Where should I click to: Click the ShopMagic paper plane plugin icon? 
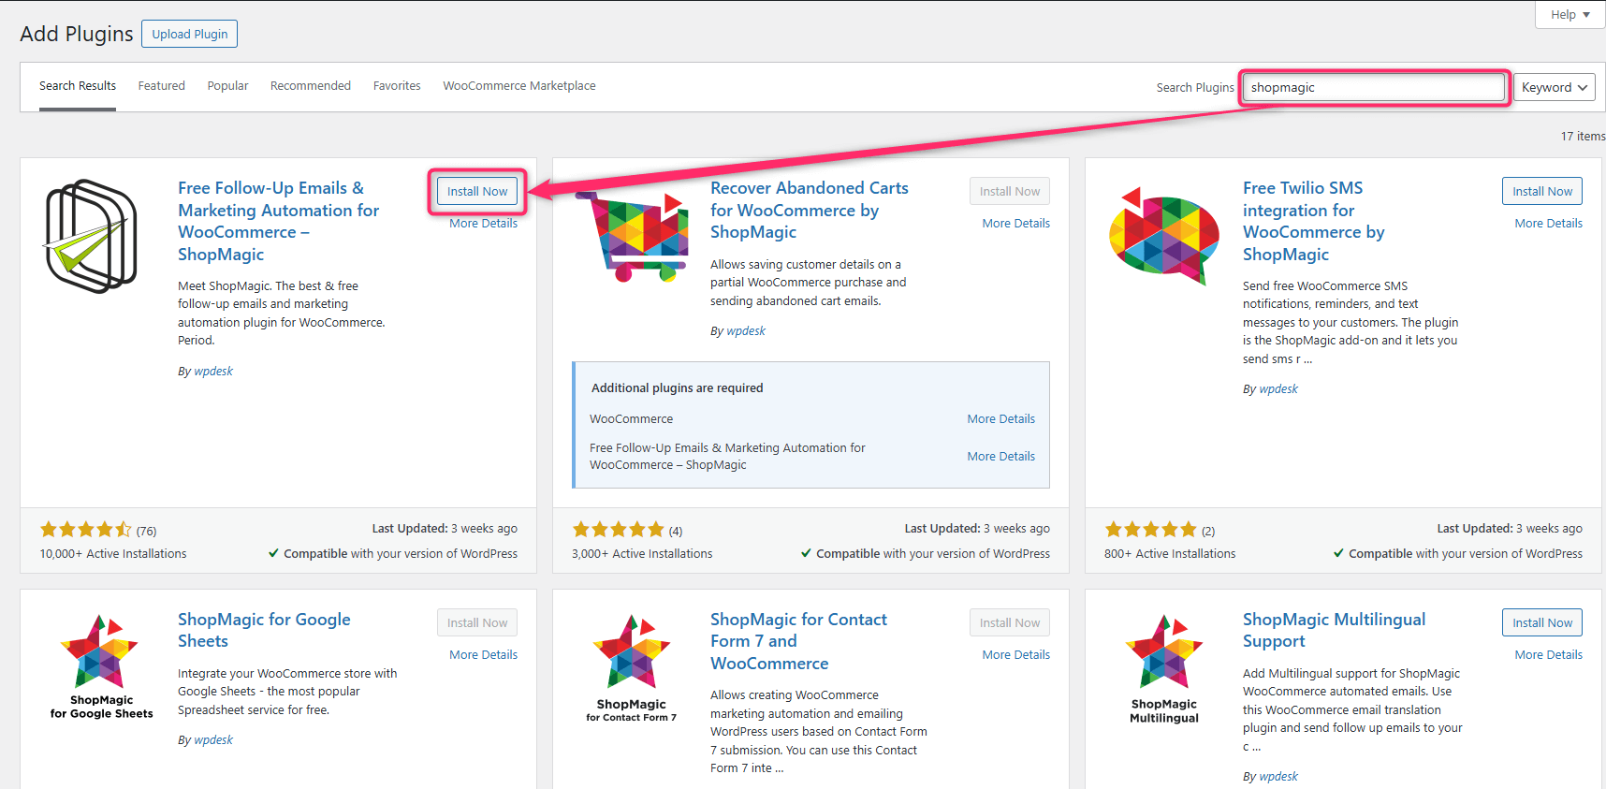click(x=91, y=236)
